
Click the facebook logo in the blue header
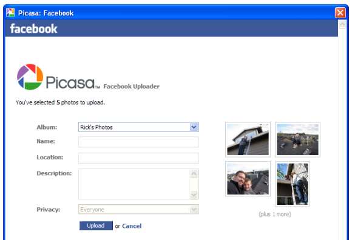[33, 28]
